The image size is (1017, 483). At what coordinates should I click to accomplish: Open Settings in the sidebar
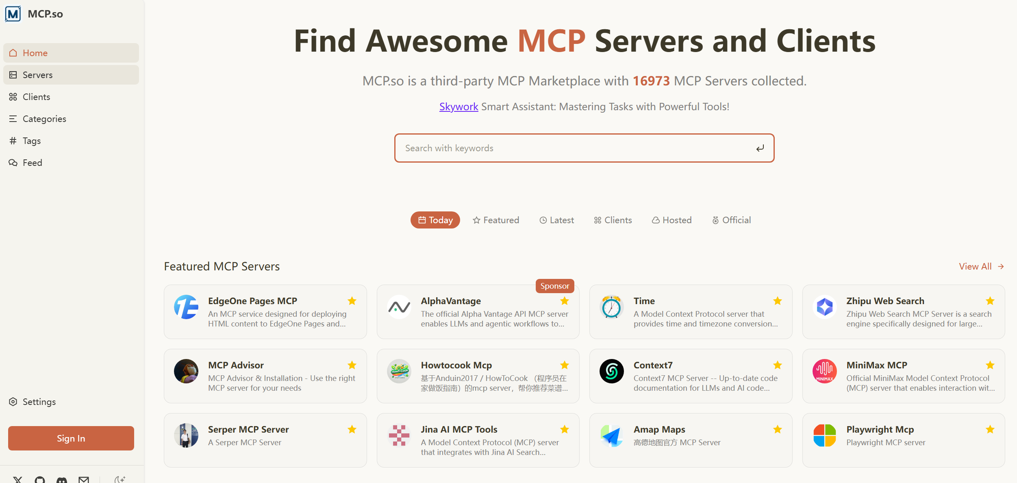[39, 402]
